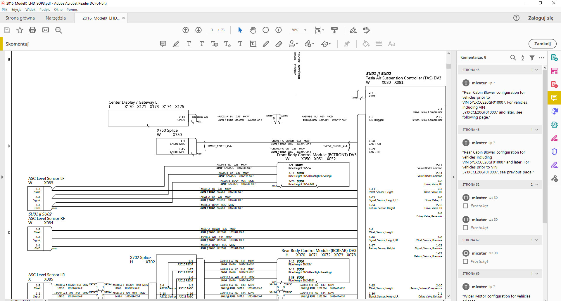Collapse the Strona 62 comment group
The image size is (561, 301).
coord(537,240)
